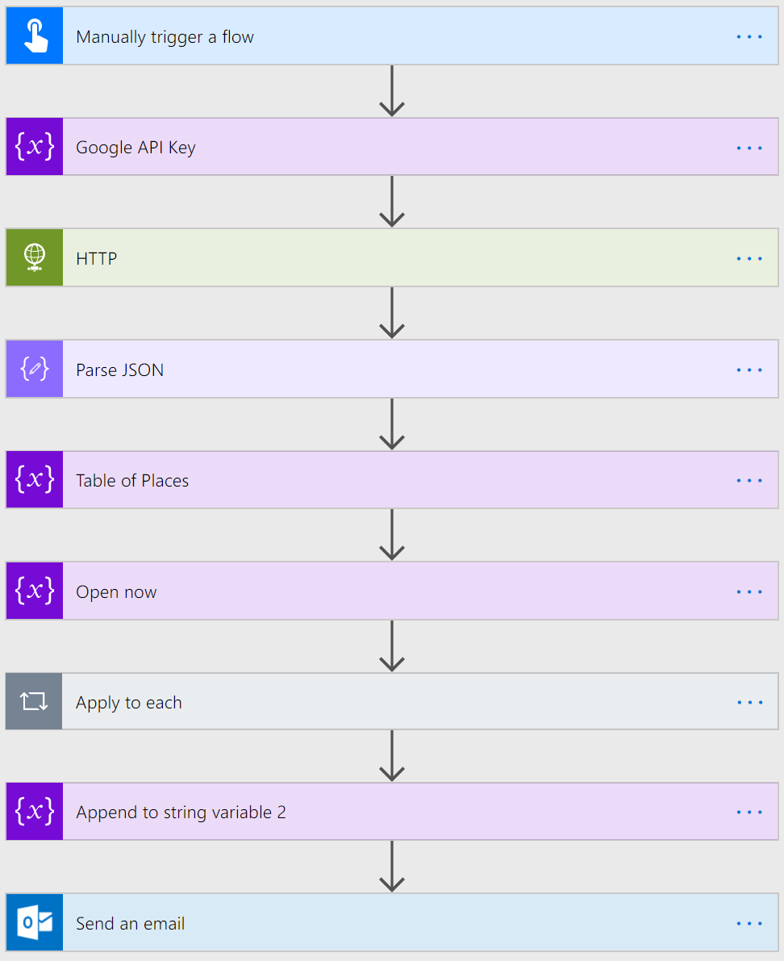Open the ellipsis menu on HTTP step
Viewport: 784px width, 961px height.
pos(749,258)
